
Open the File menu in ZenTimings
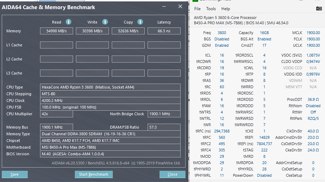pyautogui.click(x=197, y=9)
